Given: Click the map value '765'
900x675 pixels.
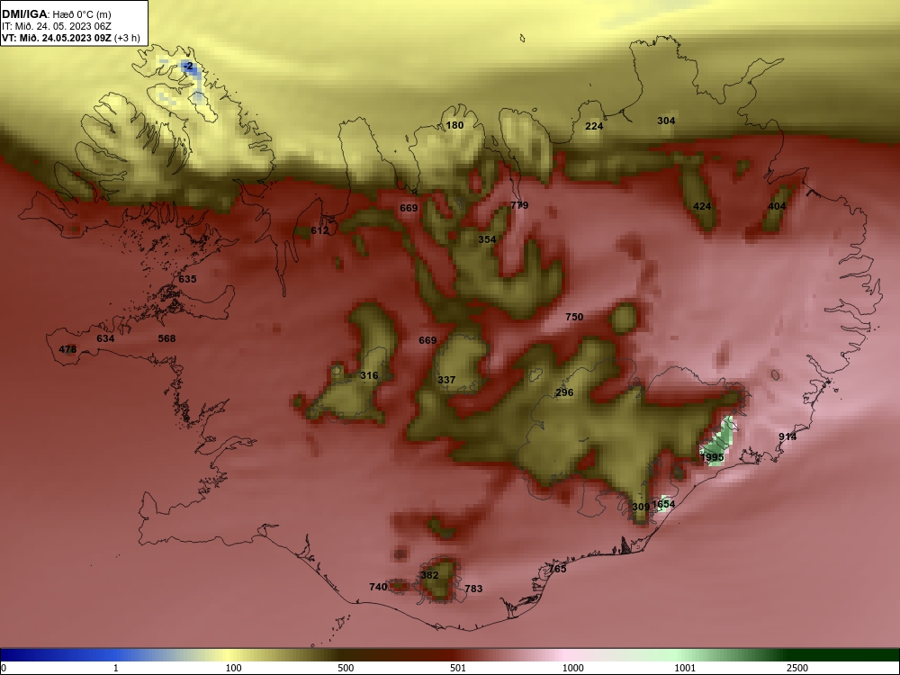Looking at the screenshot, I should (x=557, y=569).
